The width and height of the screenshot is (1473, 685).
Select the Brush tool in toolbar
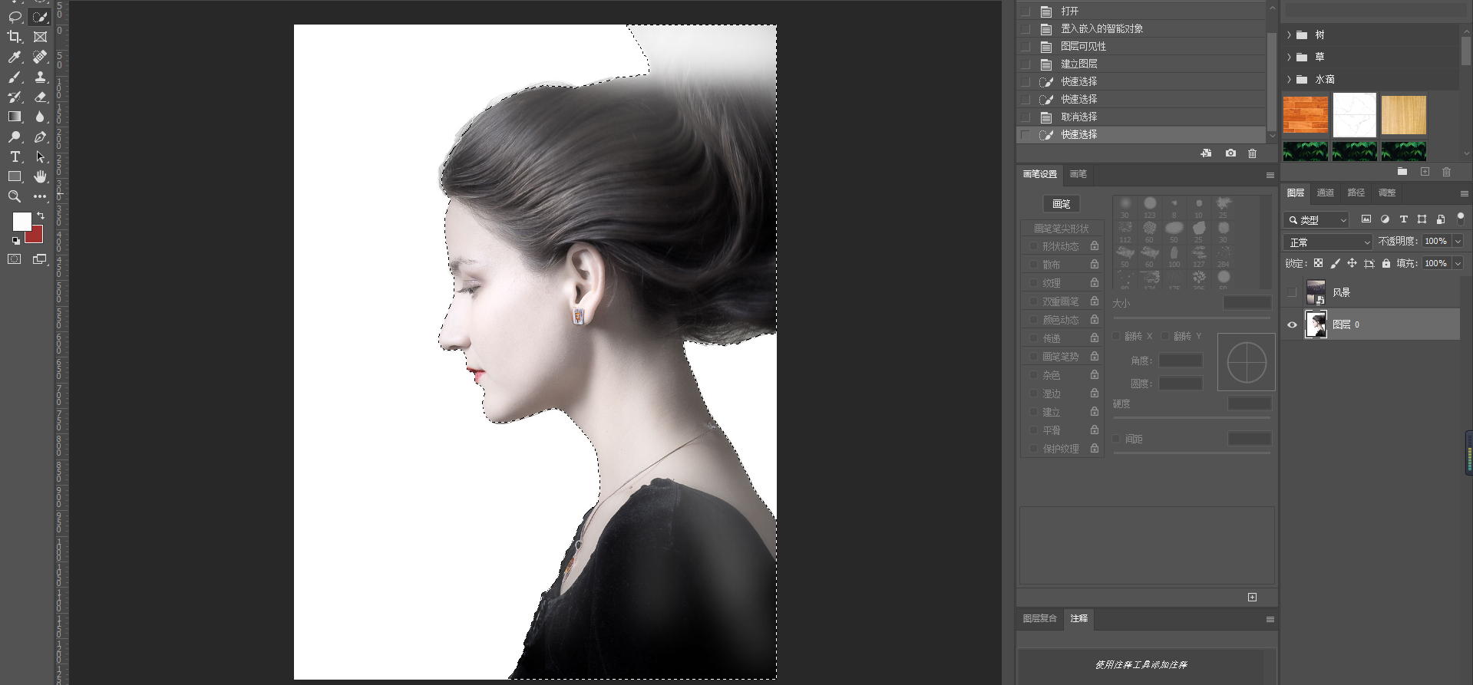click(15, 77)
